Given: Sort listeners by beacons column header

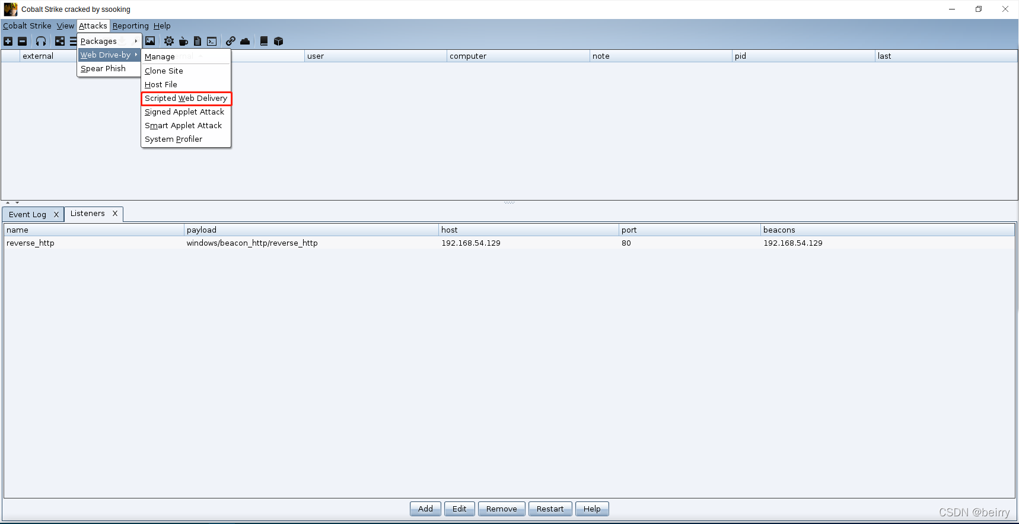Looking at the screenshot, I should (888, 230).
